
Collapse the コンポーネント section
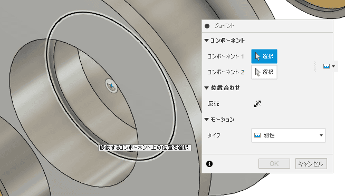pyautogui.click(x=206, y=41)
